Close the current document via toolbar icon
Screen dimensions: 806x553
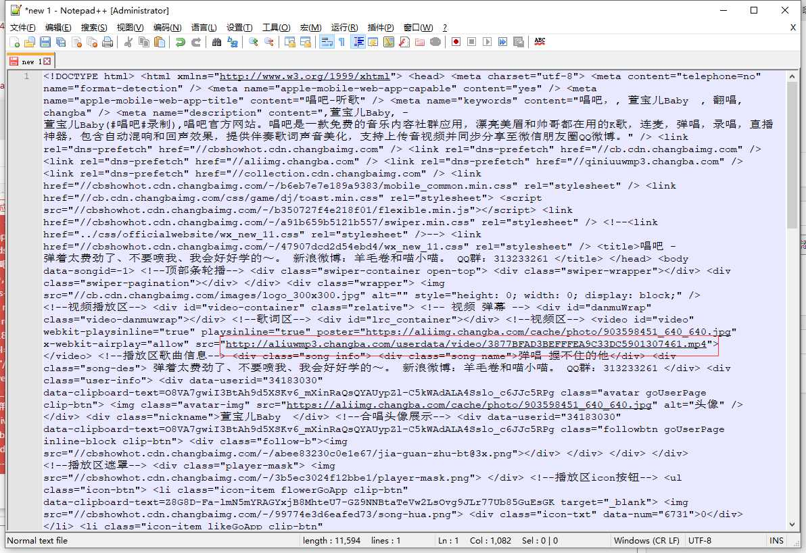coord(76,42)
